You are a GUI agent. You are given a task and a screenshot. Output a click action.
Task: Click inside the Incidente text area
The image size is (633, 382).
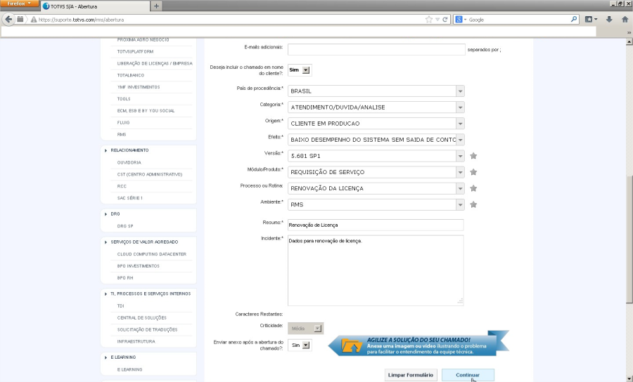click(x=376, y=270)
